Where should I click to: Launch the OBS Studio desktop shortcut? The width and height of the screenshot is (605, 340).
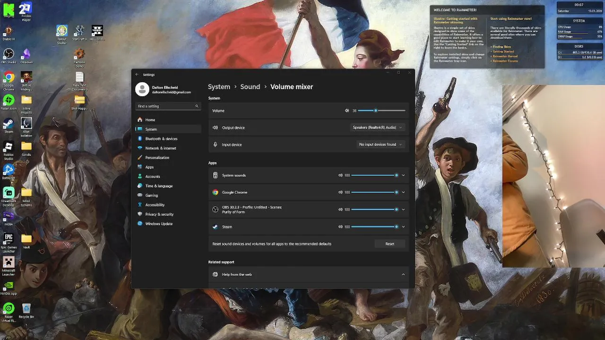[9, 56]
